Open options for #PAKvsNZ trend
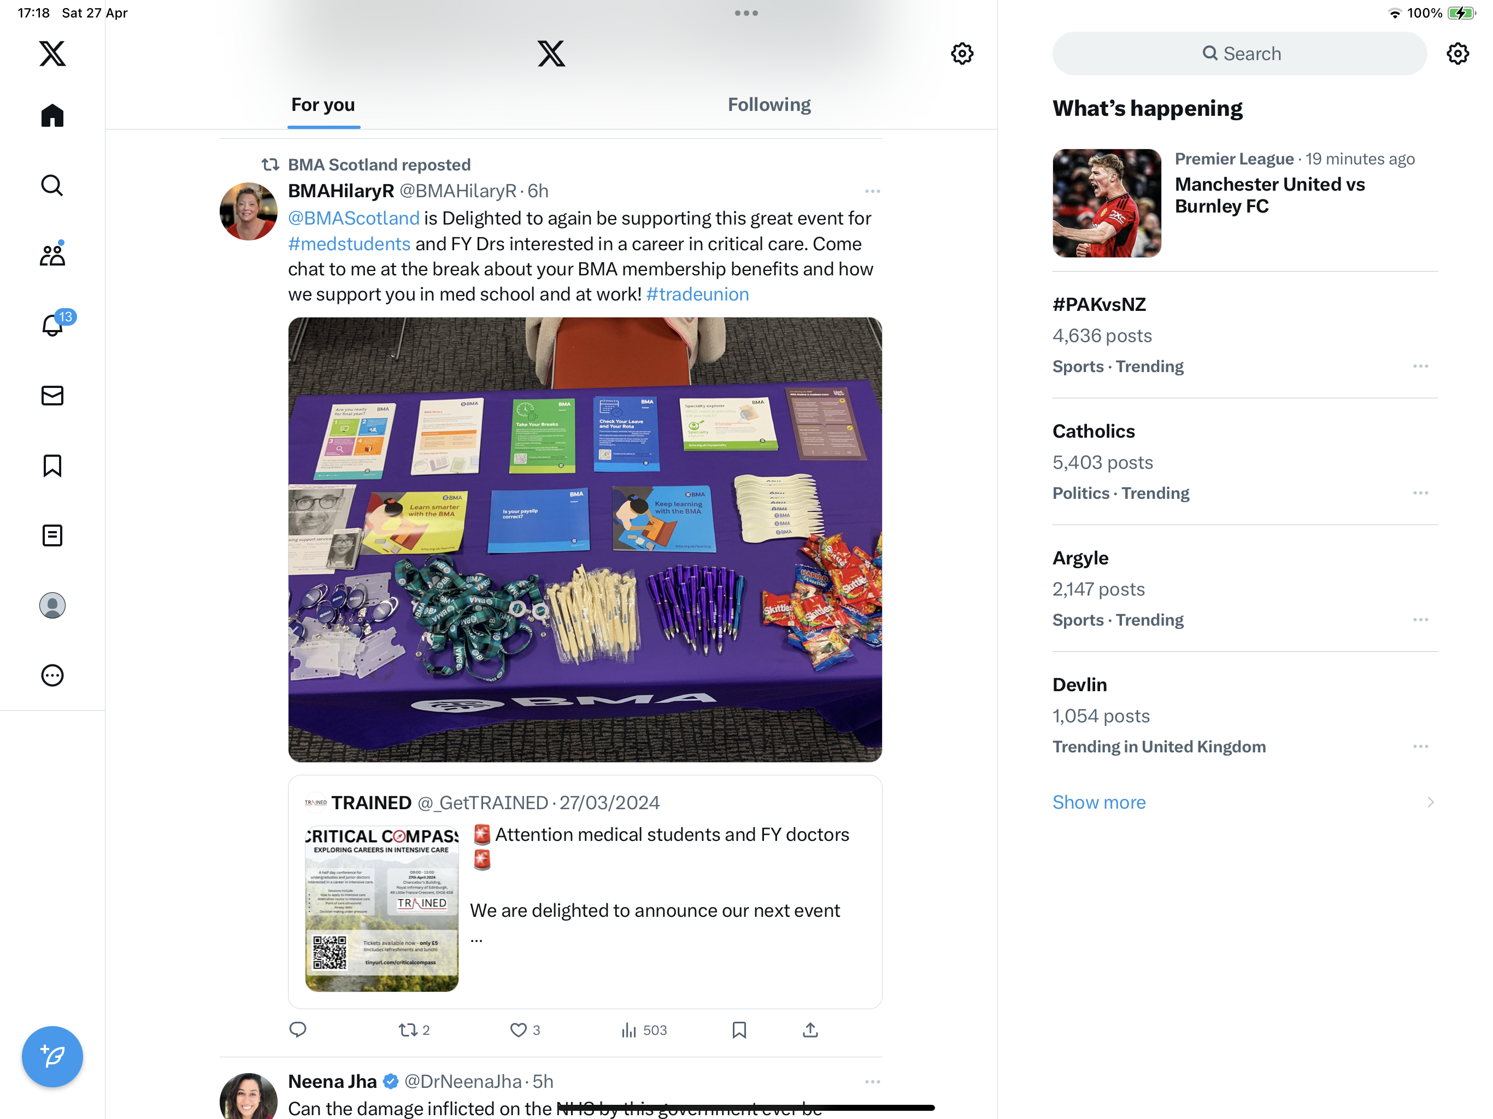 click(x=1420, y=366)
